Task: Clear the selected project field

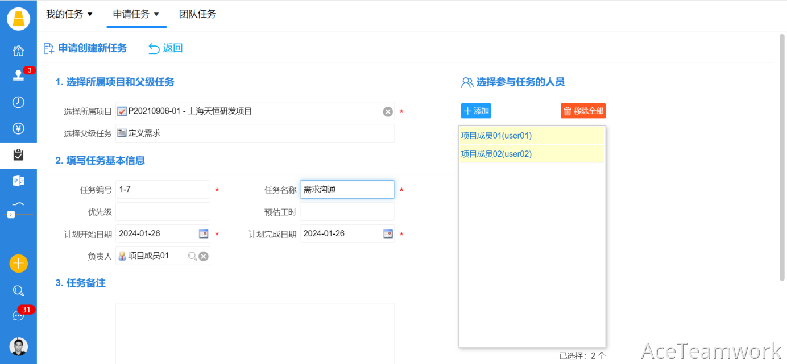Action: point(388,112)
